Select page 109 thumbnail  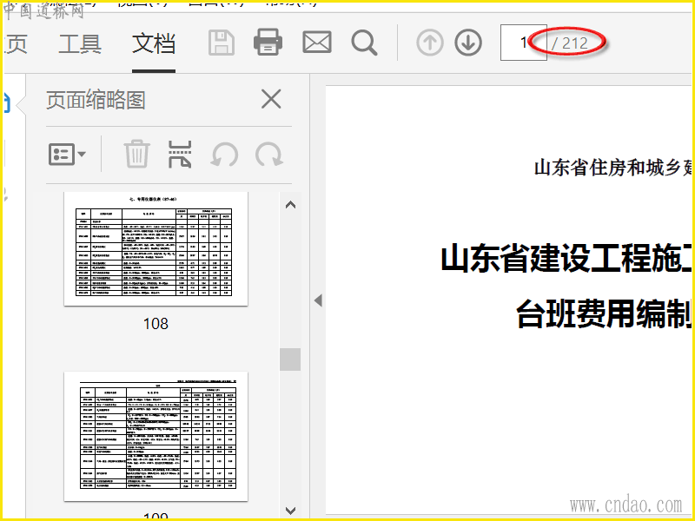(x=156, y=437)
